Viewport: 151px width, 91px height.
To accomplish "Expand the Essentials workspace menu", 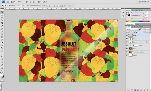I will coord(144,2).
